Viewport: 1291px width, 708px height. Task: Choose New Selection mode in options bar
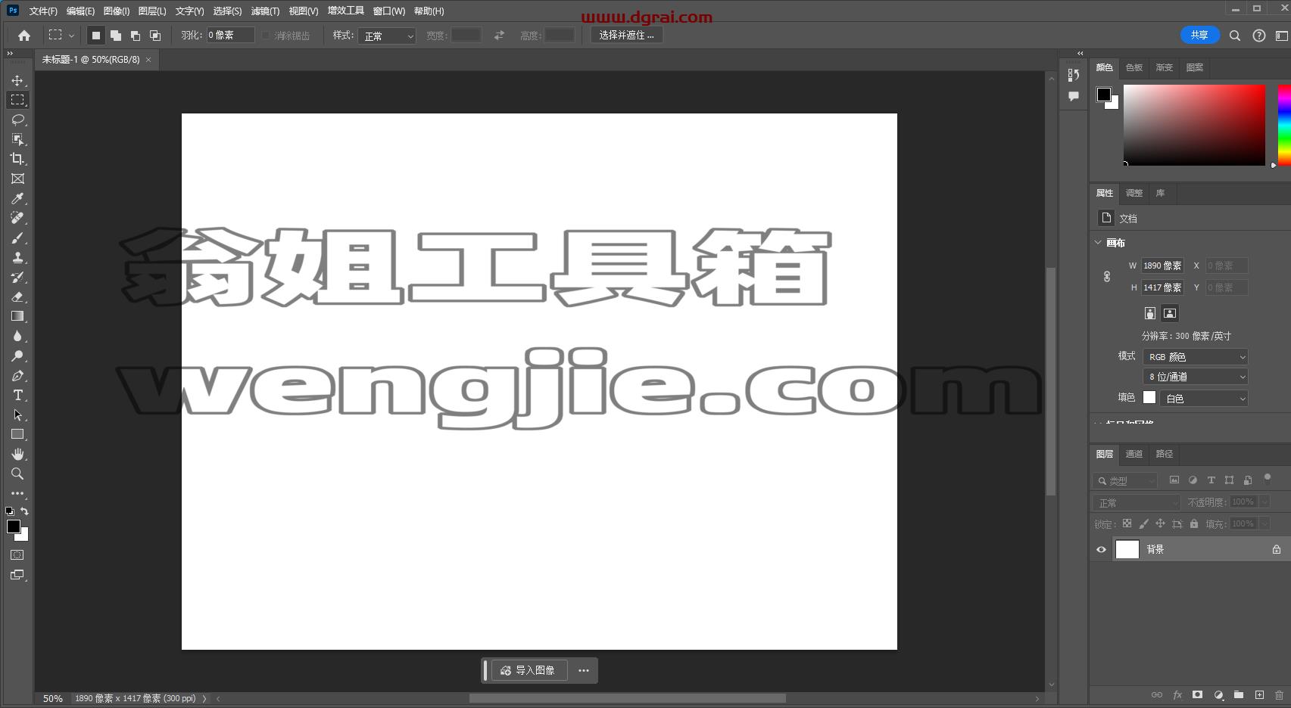[x=96, y=36]
